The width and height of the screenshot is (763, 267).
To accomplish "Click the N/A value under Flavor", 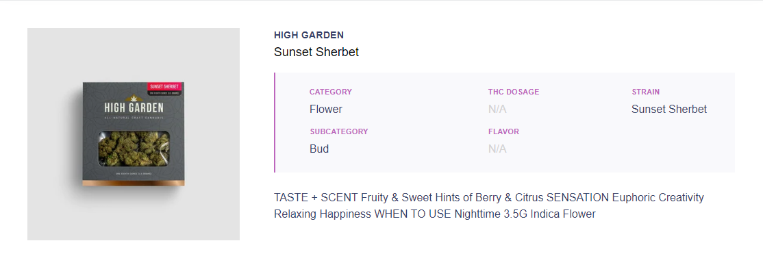I will (497, 149).
